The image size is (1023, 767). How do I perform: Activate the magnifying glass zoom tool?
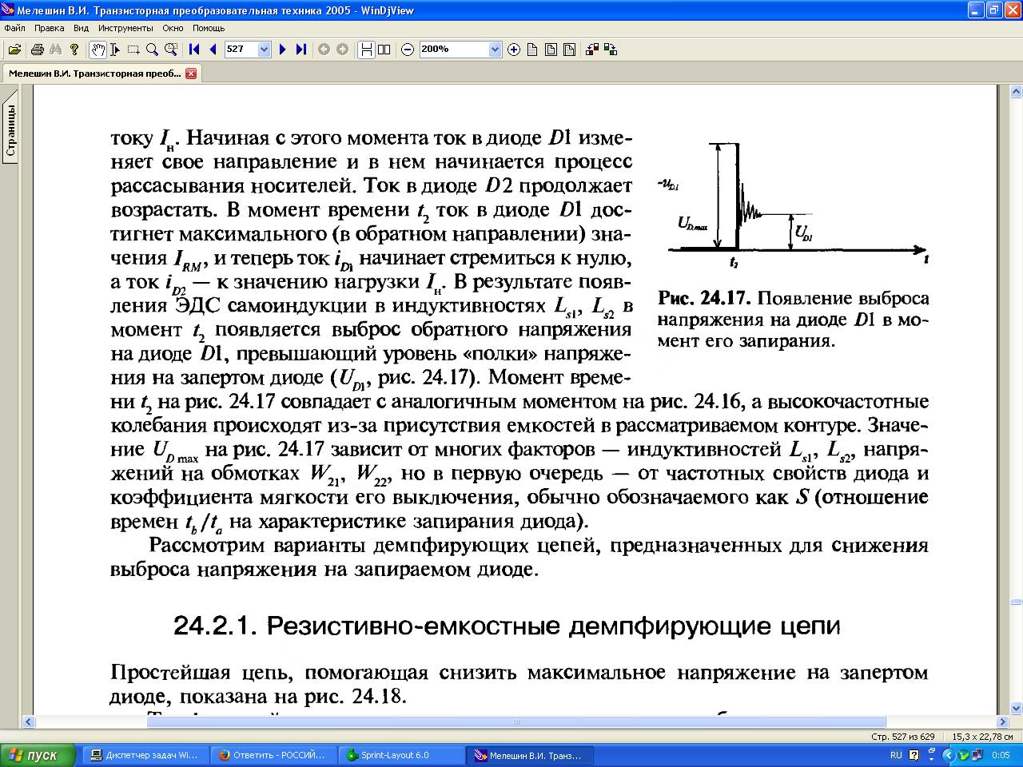(152, 50)
